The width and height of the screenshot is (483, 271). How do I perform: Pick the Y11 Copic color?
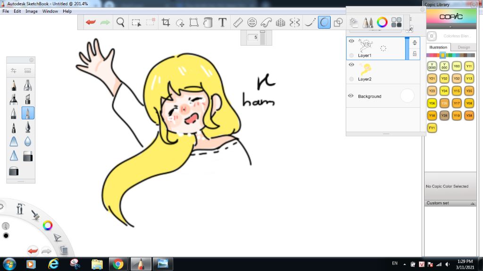469,66
